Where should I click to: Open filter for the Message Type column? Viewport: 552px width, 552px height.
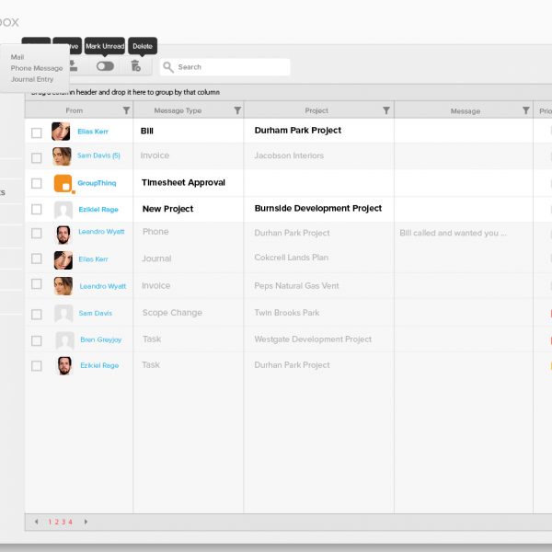[237, 110]
